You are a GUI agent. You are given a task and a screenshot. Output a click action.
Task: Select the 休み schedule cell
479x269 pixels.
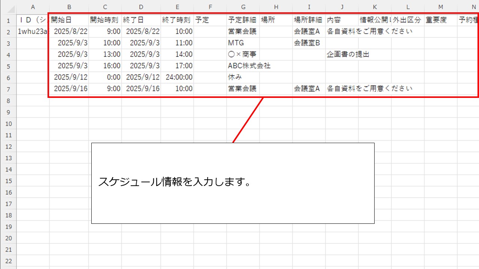243,78
